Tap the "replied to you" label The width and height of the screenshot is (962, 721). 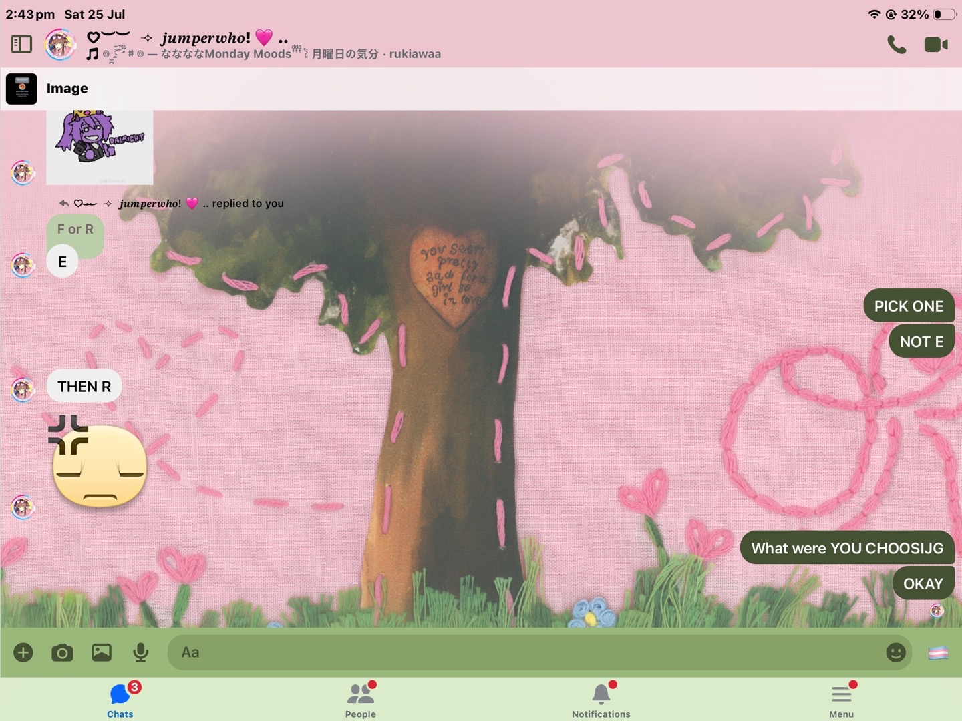click(x=248, y=203)
